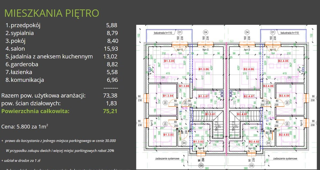Select room tag B1.3.02

199,141
